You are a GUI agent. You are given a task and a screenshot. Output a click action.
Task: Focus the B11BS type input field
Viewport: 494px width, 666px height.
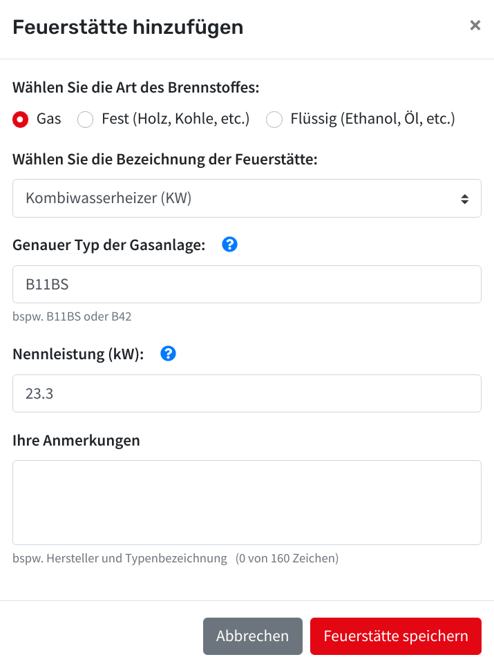tap(247, 284)
